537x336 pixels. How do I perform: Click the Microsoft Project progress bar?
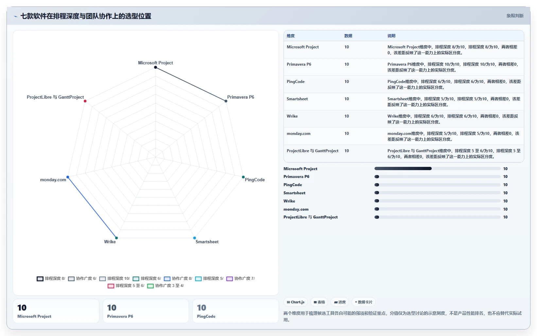click(x=438, y=168)
